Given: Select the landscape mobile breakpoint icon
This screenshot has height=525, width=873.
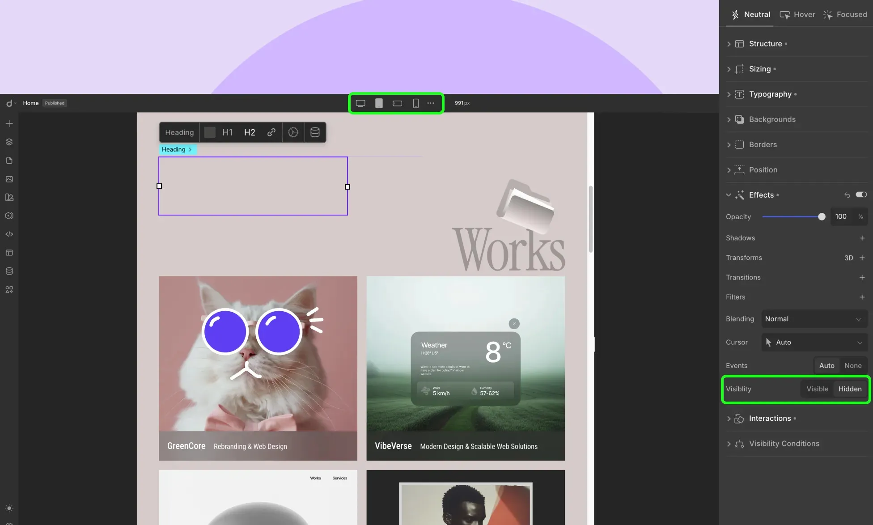Looking at the screenshot, I should pyautogui.click(x=397, y=103).
